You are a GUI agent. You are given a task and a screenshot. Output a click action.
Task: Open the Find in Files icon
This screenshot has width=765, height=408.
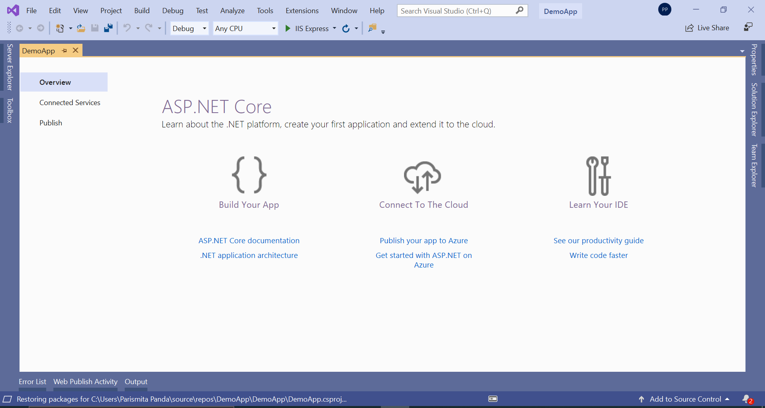(x=373, y=28)
